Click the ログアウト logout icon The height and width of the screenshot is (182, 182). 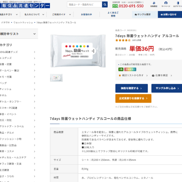(x=178, y=4)
